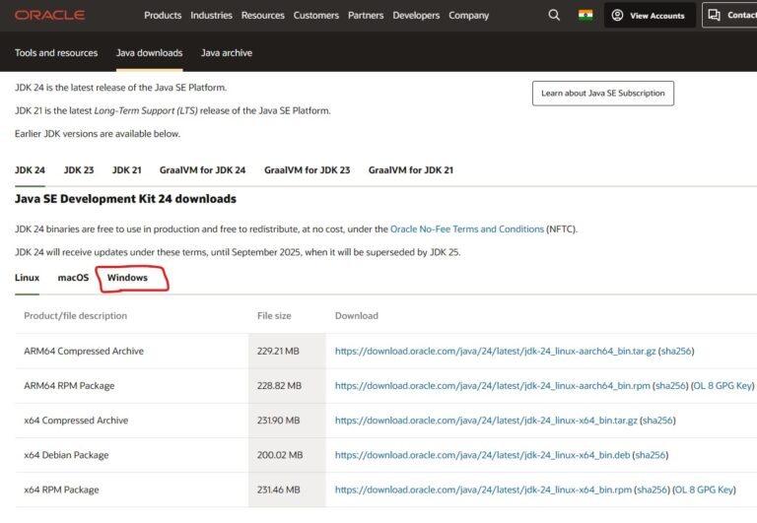Click the Contact button
Viewport: 757px width, 523px height.
(729, 16)
